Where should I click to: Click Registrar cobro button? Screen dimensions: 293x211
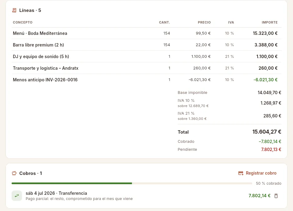point(258,173)
